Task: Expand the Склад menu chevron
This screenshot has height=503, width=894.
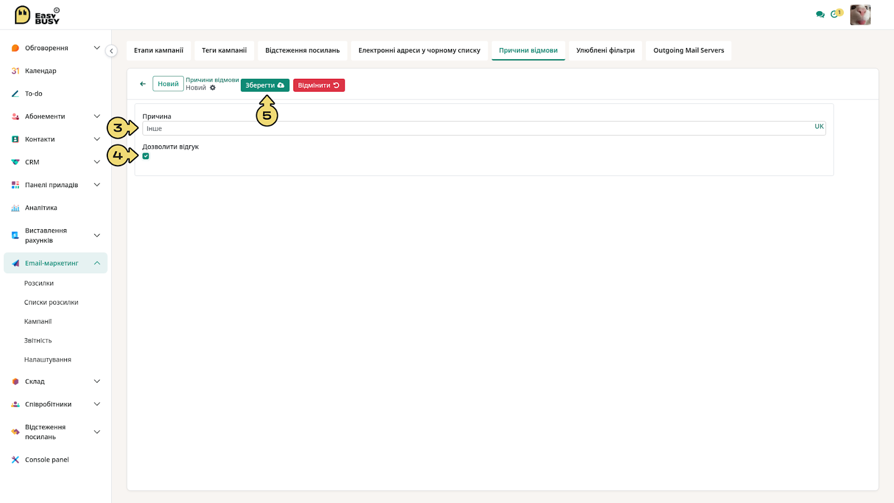Action: coord(97,382)
